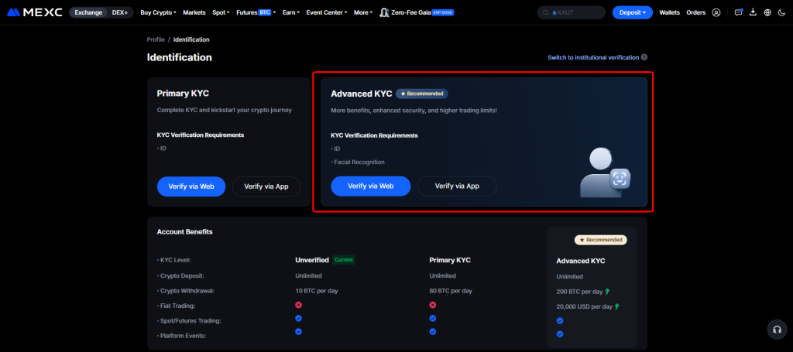Click Verify via Web under Advanced KYC
The image size is (793, 352).
point(370,186)
